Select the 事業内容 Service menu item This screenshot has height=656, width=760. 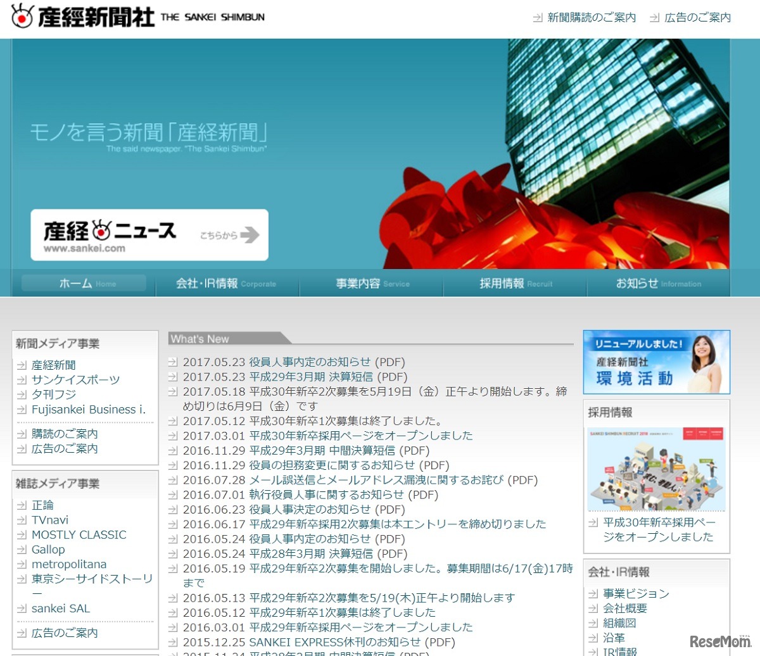[x=371, y=284]
